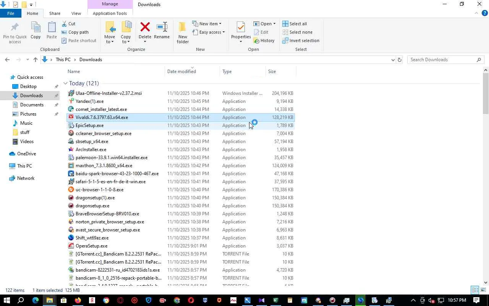489x306 pixels.
Task: Open Desktop in the navigation pane
Action: 28,86
